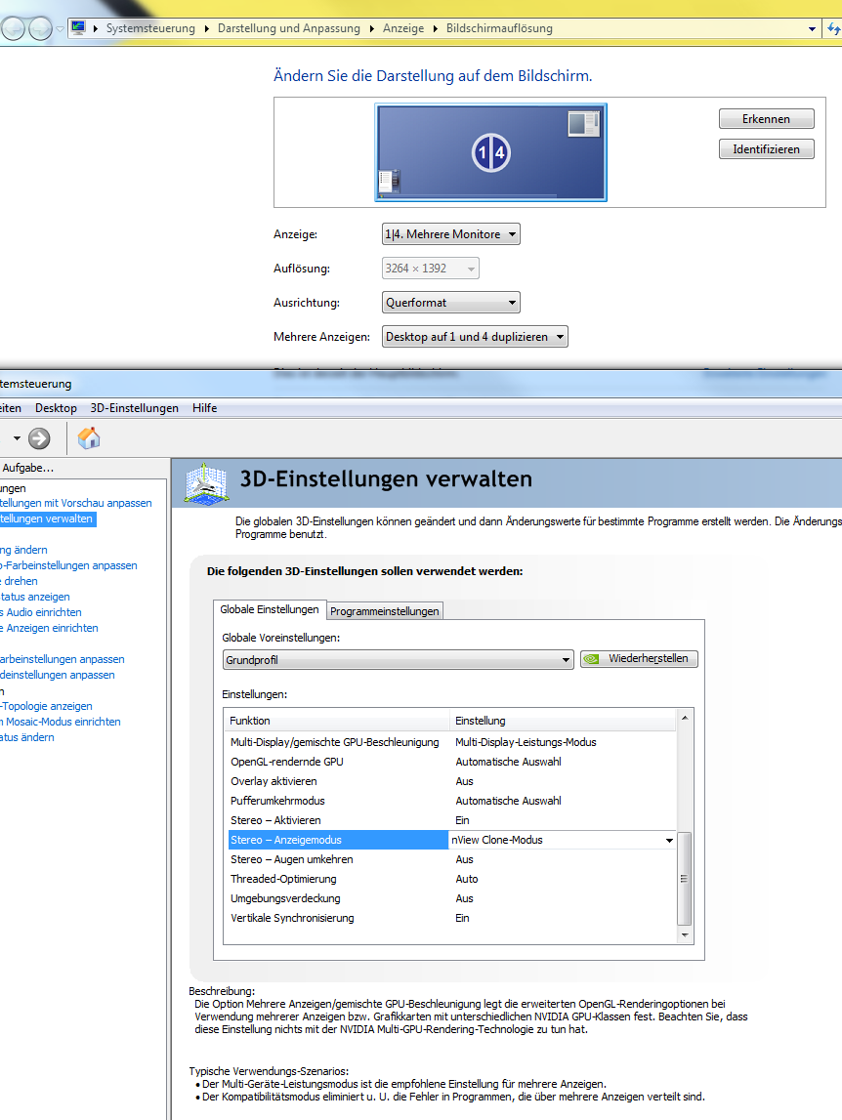Click the control panel icon in address bar
The image size is (842, 1120).
[x=78, y=28]
